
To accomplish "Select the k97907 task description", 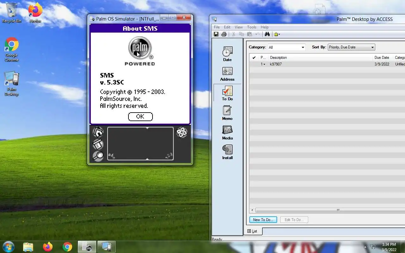I will pyautogui.click(x=276, y=64).
